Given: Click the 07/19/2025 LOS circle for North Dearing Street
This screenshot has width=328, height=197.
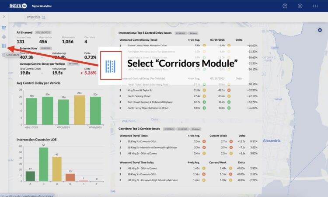Looking at the screenshot, I should (229, 96).
